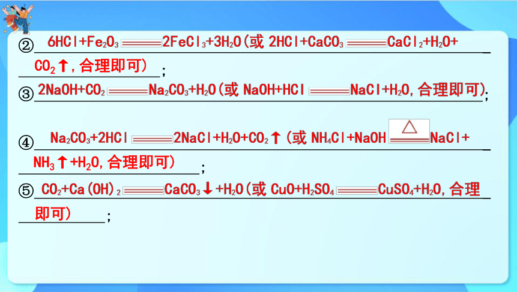This screenshot has width=517, height=292.
Task: Click the 'CO₂↑, 合理即可)' line under item ②
Action: tap(91, 66)
